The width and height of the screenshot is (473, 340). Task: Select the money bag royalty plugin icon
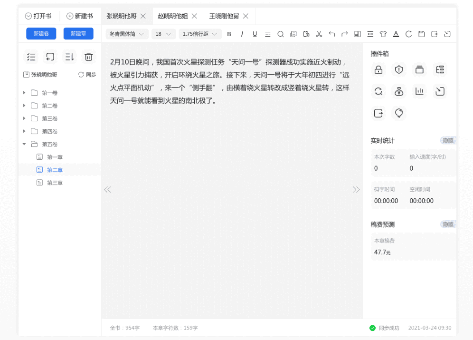pyautogui.click(x=398, y=91)
